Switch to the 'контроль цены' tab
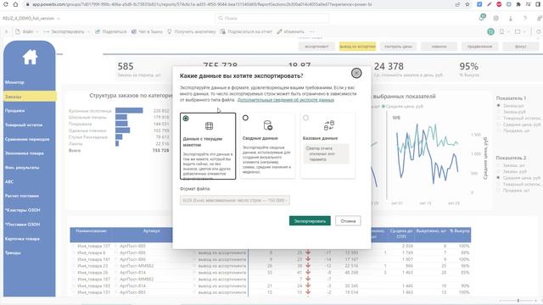This screenshot has width=543, height=305. (x=398, y=47)
